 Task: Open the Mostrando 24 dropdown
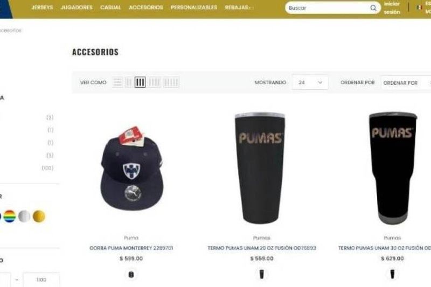click(310, 82)
